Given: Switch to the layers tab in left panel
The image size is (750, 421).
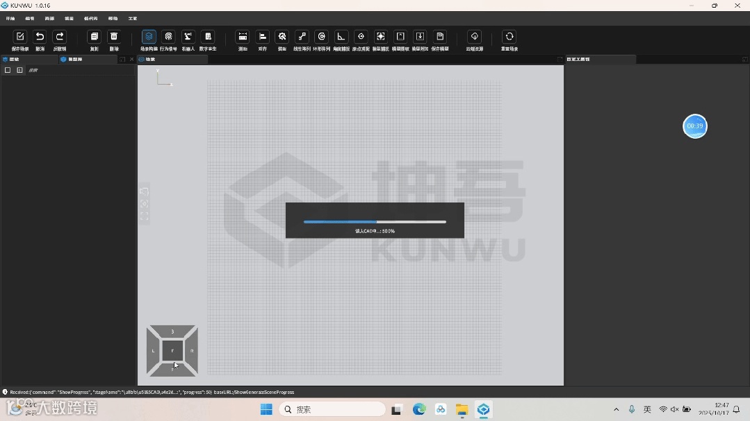Looking at the screenshot, I should (x=28, y=59).
